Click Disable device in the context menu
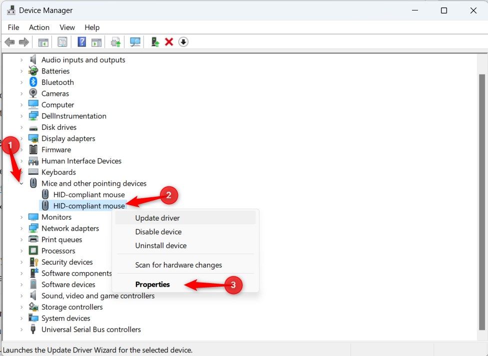Image resolution: width=488 pixels, height=356 pixels. tap(158, 232)
